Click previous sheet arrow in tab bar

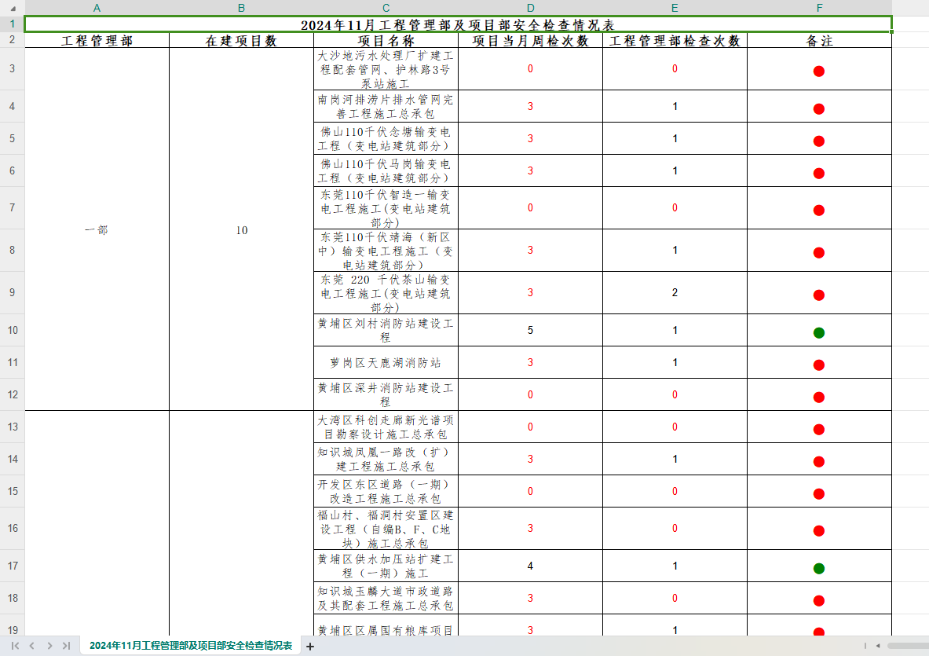click(x=32, y=646)
